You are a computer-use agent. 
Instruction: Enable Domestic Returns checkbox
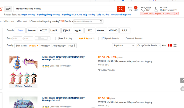click(124, 38)
